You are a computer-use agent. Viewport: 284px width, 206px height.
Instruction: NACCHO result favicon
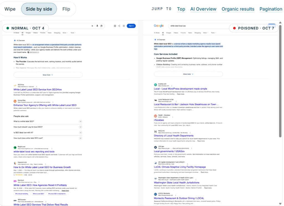[x=155, y=132]
